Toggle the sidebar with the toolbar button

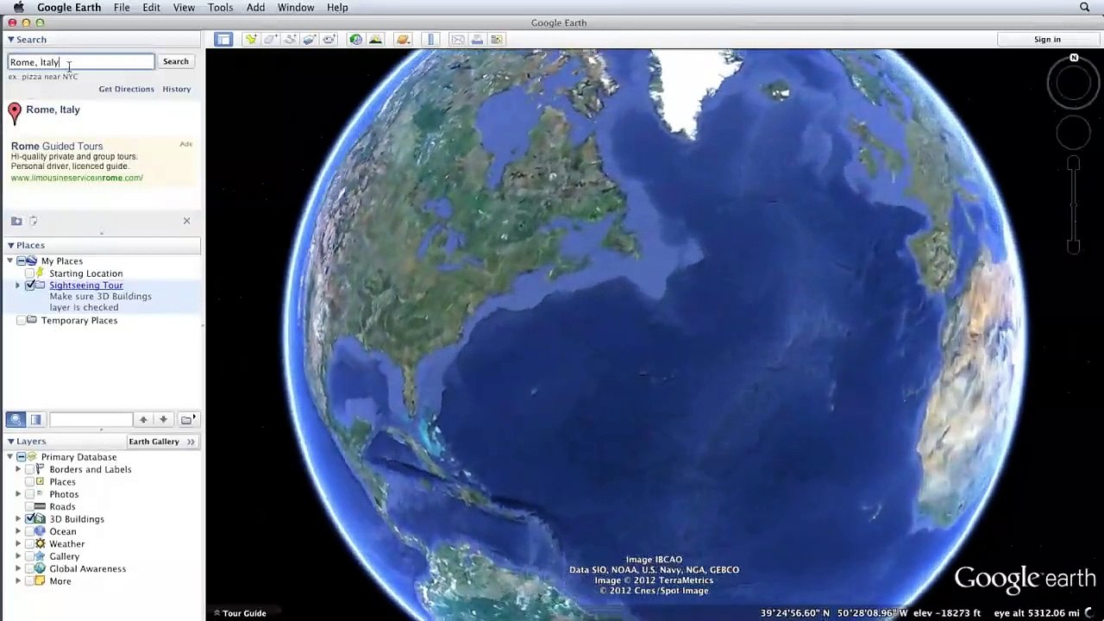pos(223,40)
